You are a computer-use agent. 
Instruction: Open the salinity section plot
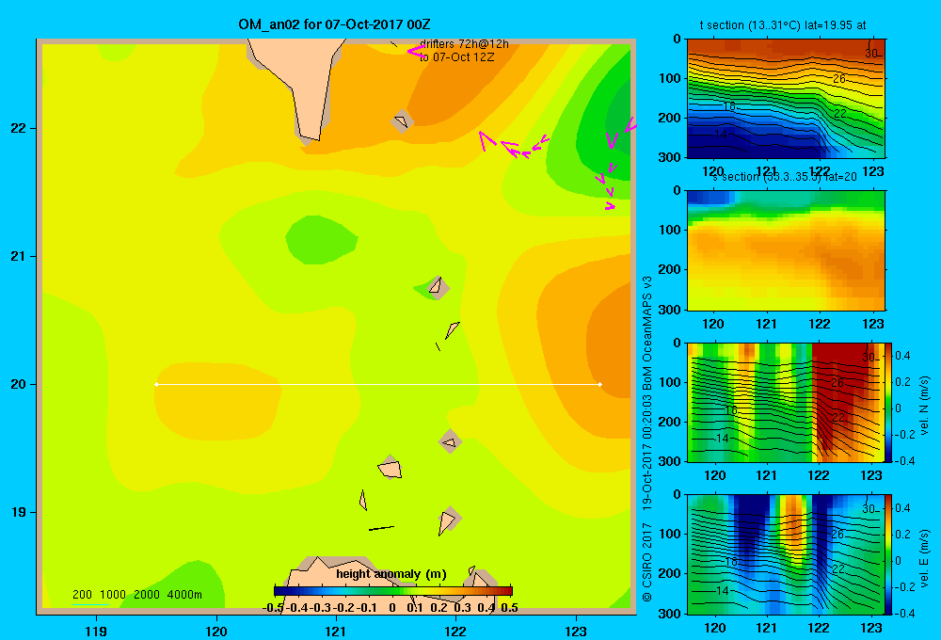click(x=786, y=250)
